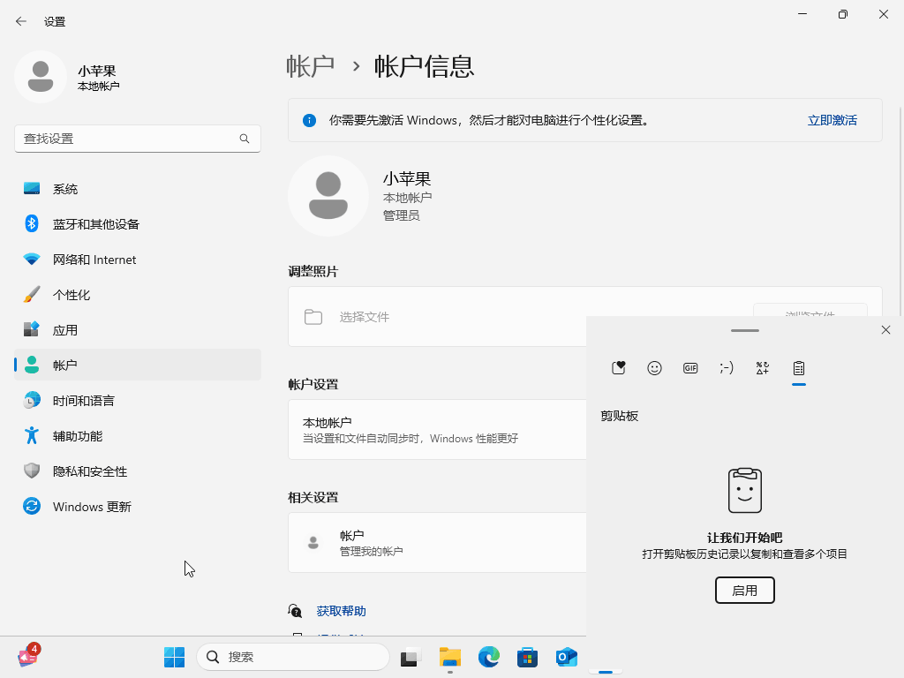The height and width of the screenshot is (678, 904).
Task: Launch Microsoft Edge from the taskbar
Action: [x=489, y=657]
